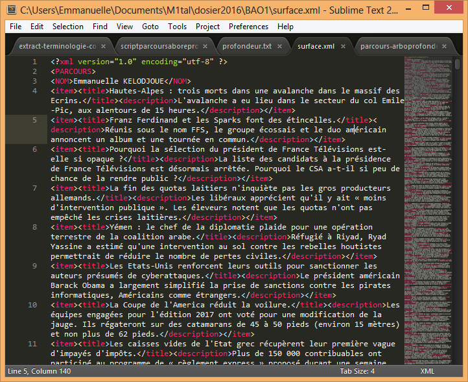The width and height of the screenshot is (468, 382).
Task: Click line number 8 in gutter
Action: 34,227
